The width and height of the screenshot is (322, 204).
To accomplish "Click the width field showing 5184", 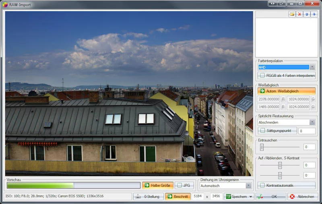I will click(x=198, y=196).
